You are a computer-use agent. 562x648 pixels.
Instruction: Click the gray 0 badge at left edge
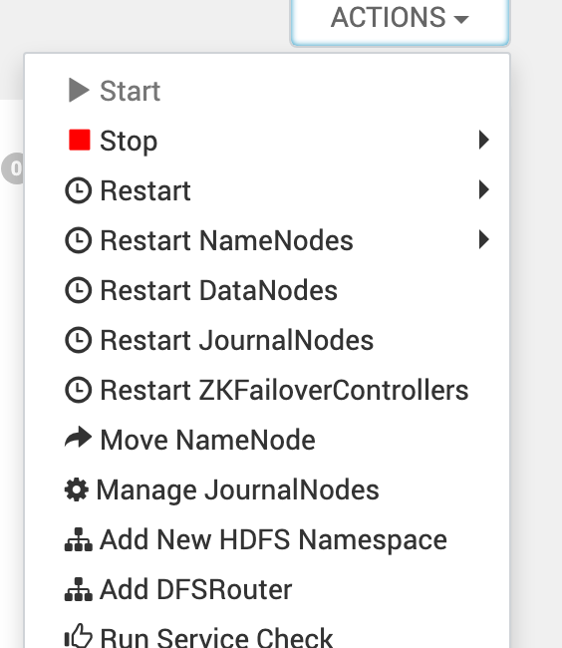point(12,168)
